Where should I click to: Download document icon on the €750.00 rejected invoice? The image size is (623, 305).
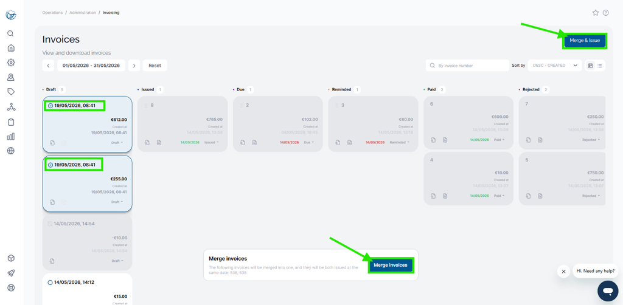pos(540,196)
